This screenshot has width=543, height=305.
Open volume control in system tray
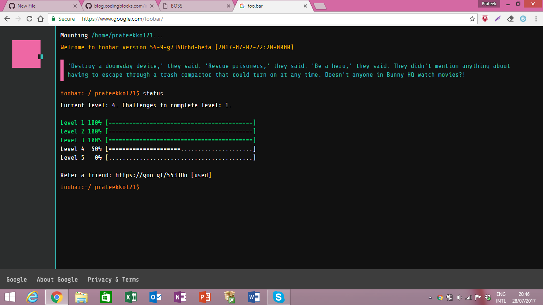coord(459,297)
